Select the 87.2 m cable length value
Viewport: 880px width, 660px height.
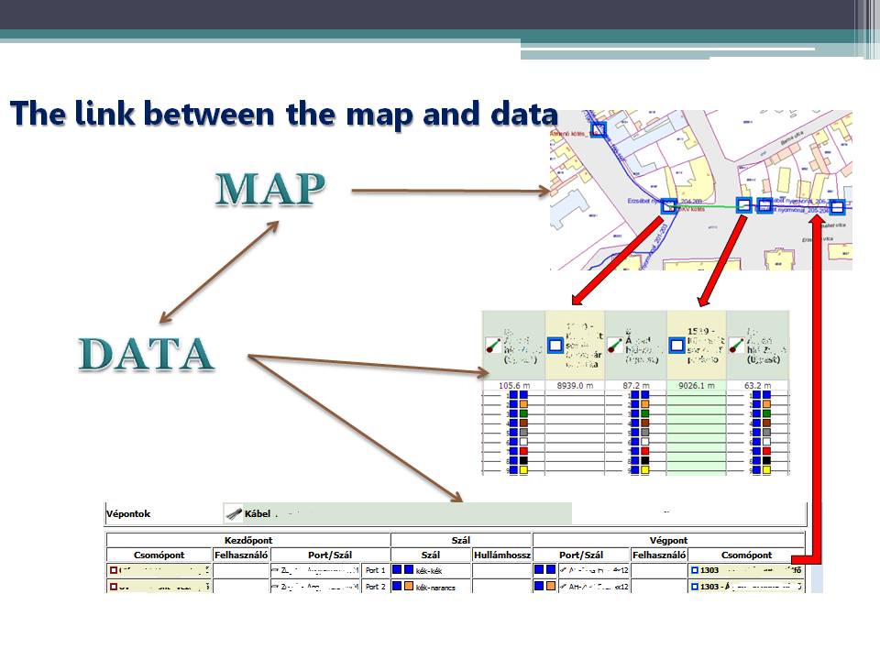click(x=636, y=386)
